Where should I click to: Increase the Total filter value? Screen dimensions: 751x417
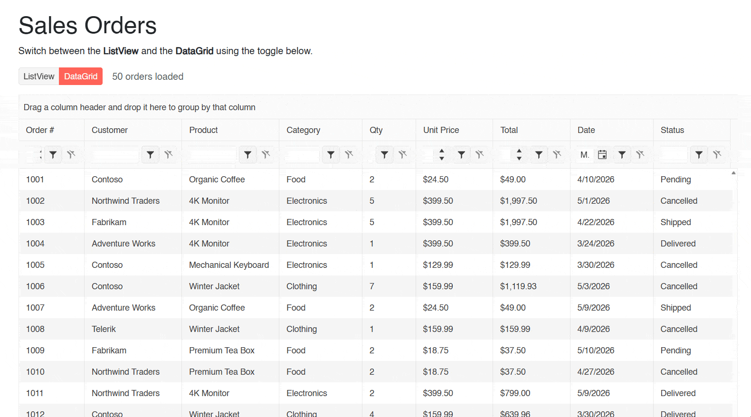(519, 151)
